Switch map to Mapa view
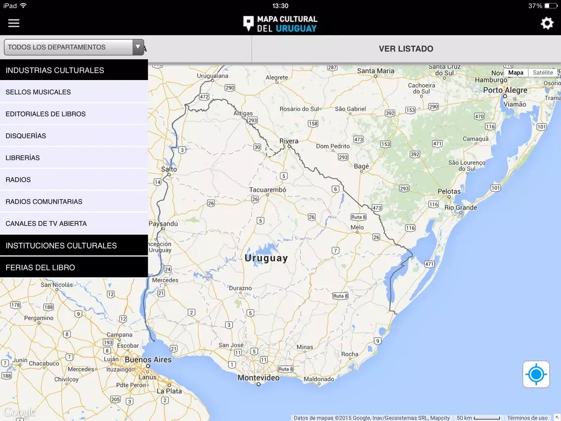The image size is (561, 421). [x=516, y=73]
